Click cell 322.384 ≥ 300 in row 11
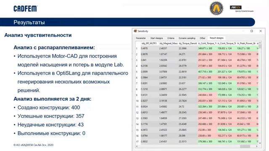The image size is (269, 151). point(207,107)
